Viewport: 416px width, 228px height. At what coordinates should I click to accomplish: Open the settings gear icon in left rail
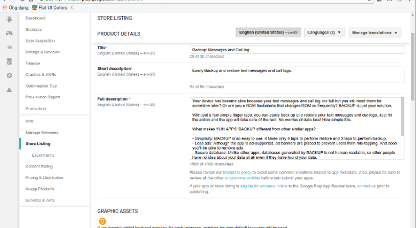tap(9, 75)
